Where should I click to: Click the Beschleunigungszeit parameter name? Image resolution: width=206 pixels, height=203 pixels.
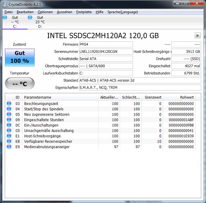click(41, 104)
